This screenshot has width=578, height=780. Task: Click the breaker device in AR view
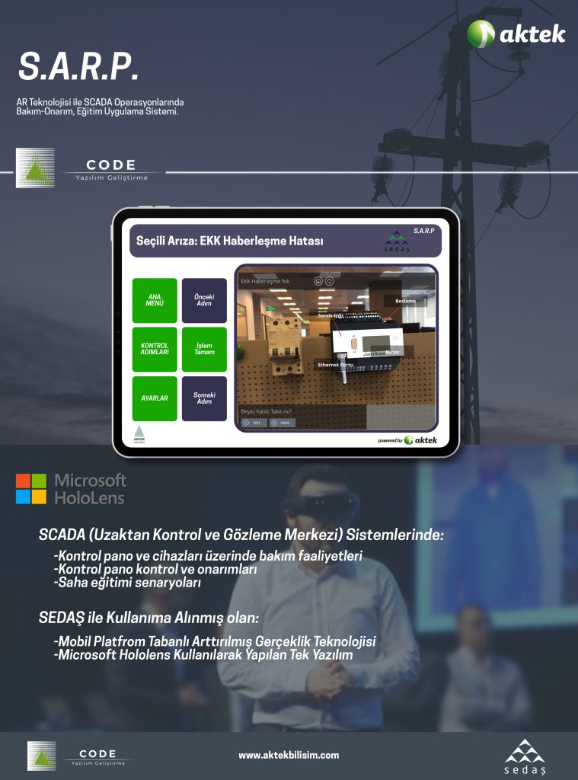point(286,345)
